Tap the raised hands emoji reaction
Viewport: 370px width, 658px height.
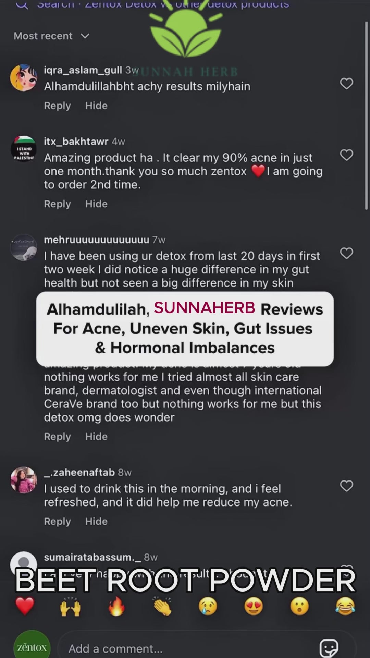pos(70,606)
